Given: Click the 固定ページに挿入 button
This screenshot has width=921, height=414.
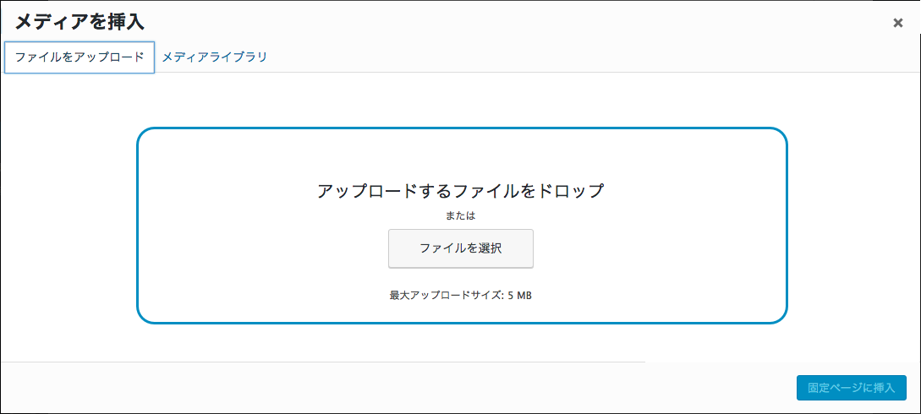Looking at the screenshot, I should [851, 388].
